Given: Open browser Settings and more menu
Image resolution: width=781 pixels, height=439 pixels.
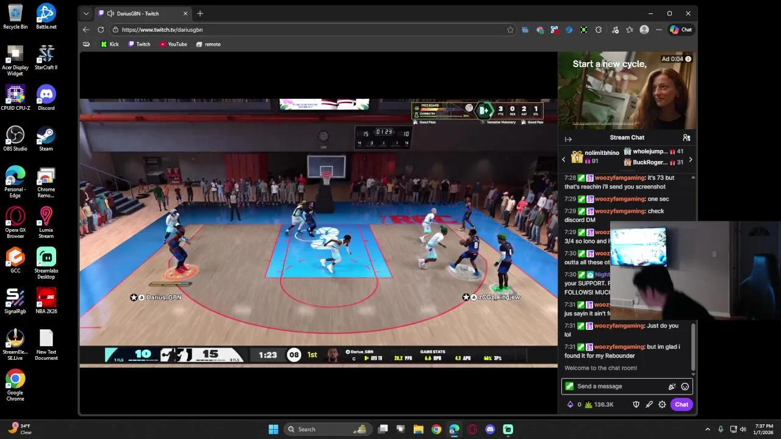Looking at the screenshot, I should point(658,29).
